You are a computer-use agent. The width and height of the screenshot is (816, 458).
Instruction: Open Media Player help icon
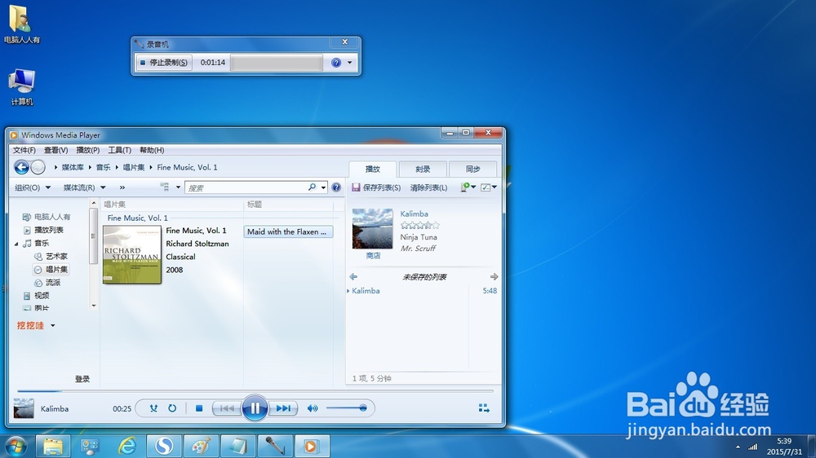pyautogui.click(x=336, y=187)
